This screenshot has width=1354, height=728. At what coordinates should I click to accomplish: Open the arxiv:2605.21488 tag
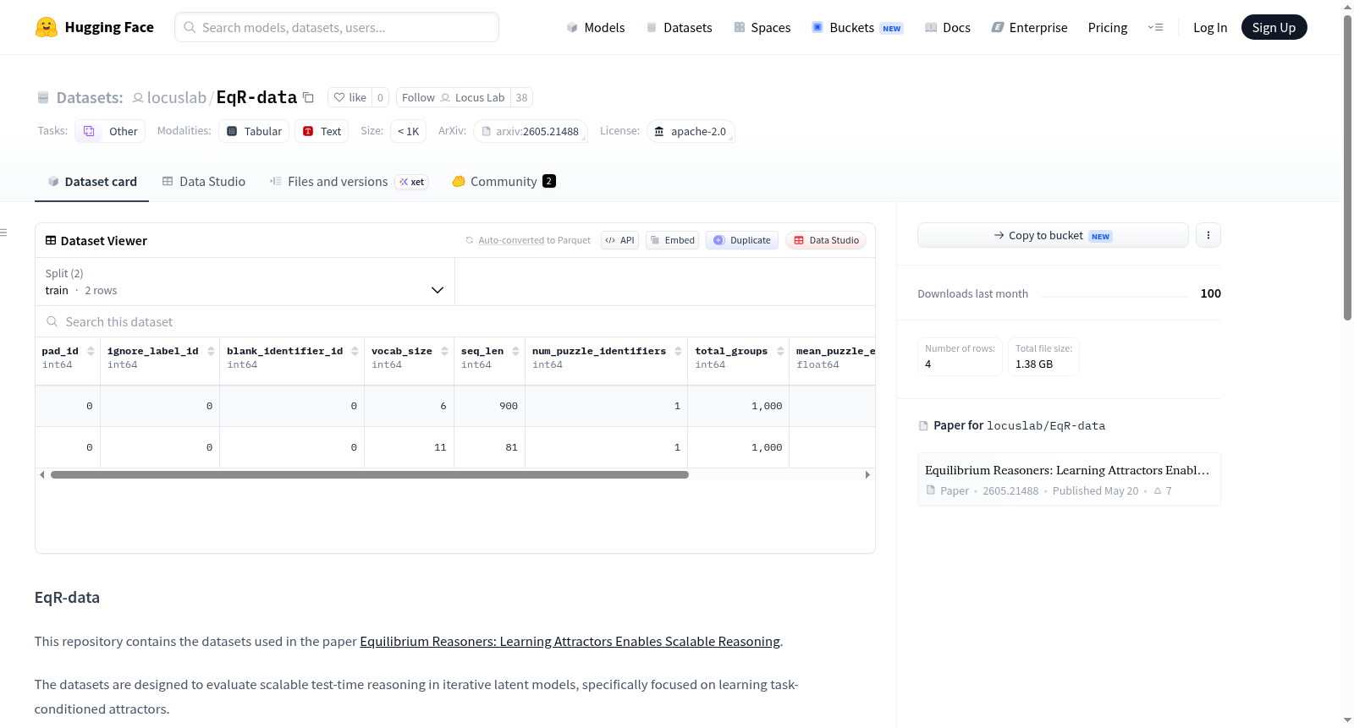530,131
